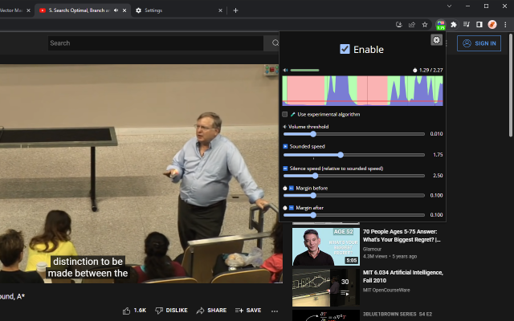Open the extension settings gear icon
Screen dimensions: 514x321
436,40
